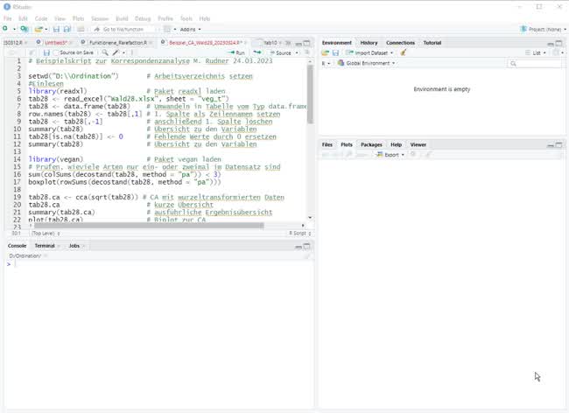Open the Session menu
The image size is (569, 413).
coord(100,18)
